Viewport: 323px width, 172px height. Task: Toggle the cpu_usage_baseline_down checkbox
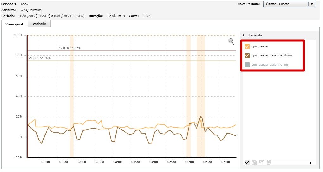247,55
